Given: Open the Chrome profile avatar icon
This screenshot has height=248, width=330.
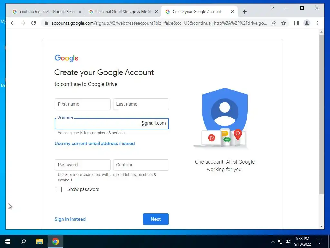Looking at the screenshot, I should (x=307, y=23).
